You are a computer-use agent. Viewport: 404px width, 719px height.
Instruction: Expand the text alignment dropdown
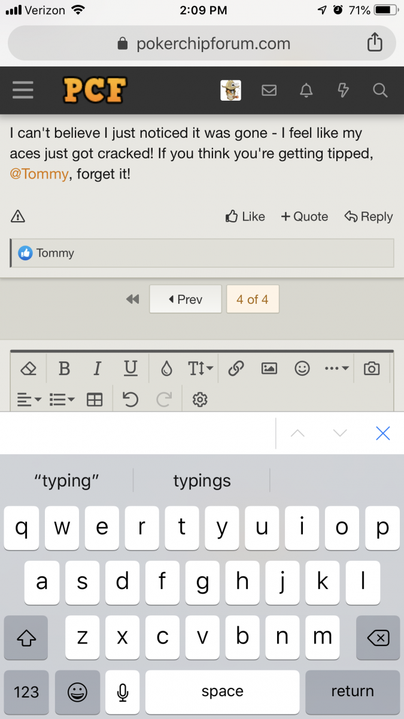pos(28,400)
